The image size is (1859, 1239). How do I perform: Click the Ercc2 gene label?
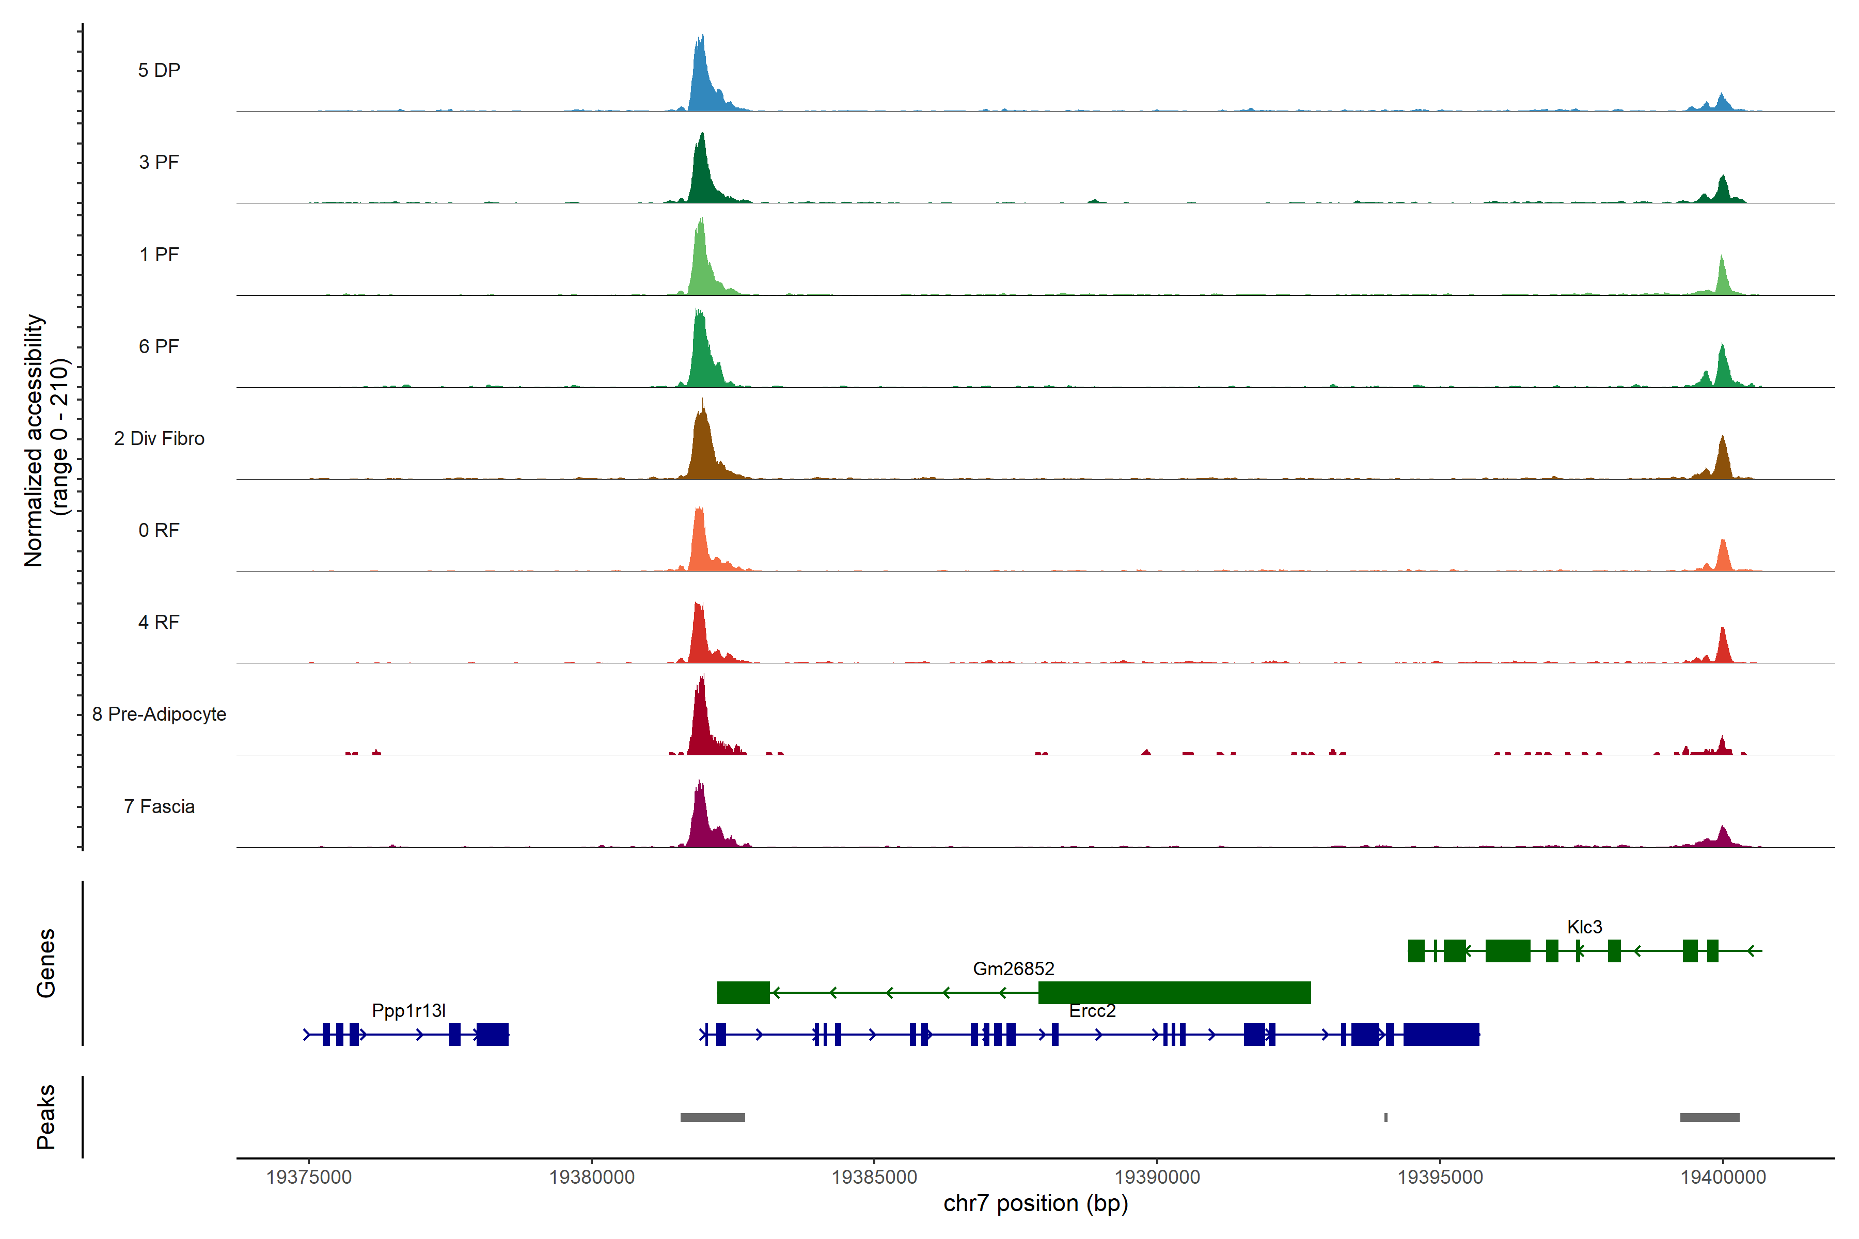tap(1092, 1011)
